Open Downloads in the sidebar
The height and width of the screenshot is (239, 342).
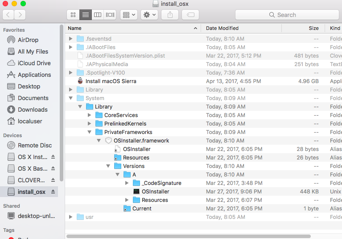click(x=33, y=109)
